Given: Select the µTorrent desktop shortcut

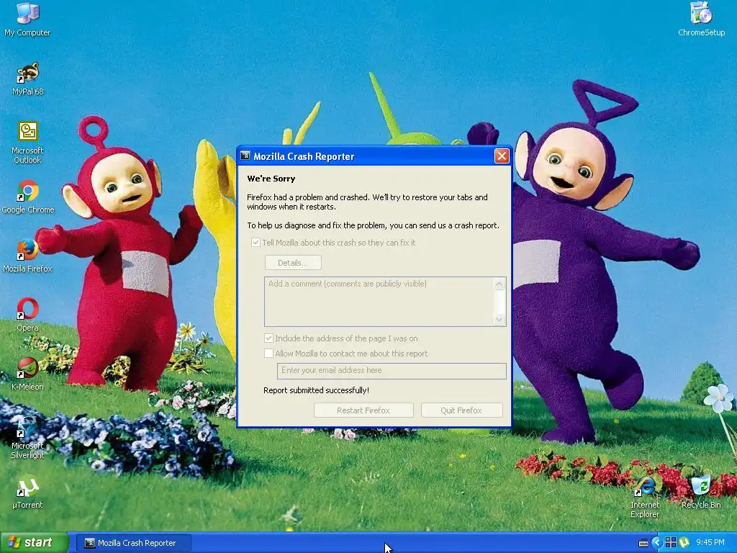Looking at the screenshot, I should click(x=27, y=493).
